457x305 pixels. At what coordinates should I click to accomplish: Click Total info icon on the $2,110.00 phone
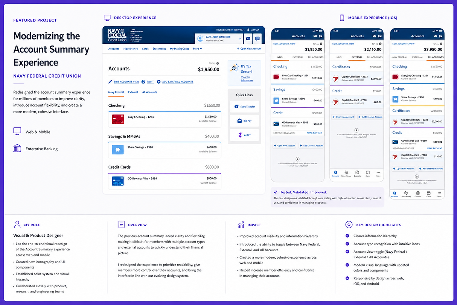click(380, 44)
